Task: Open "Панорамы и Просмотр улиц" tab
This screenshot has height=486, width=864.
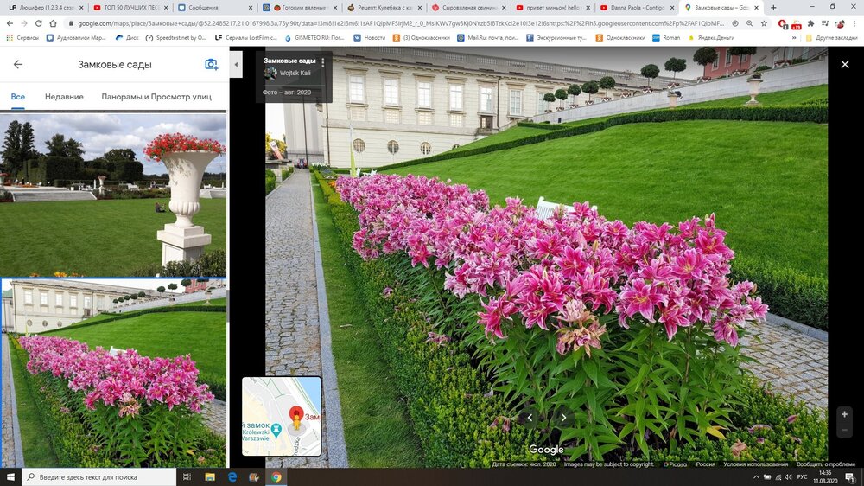Action: 156,97
